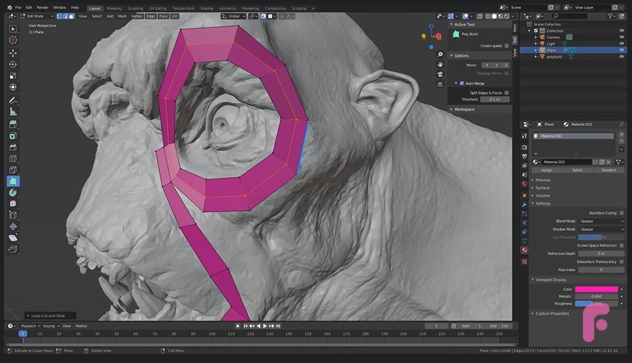This screenshot has height=363, width=632.
Task: Enable the Backface Culling checkbox
Action: [x=622, y=213]
